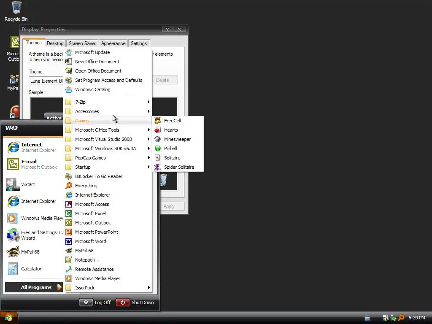Open Set Program Access and Defaults
Viewport: 432px width, 324px height.
pyautogui.click(x=108, y=80)
